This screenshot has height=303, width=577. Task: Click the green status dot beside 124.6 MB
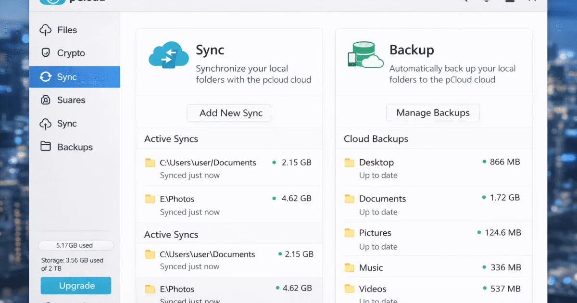[479, 232]
